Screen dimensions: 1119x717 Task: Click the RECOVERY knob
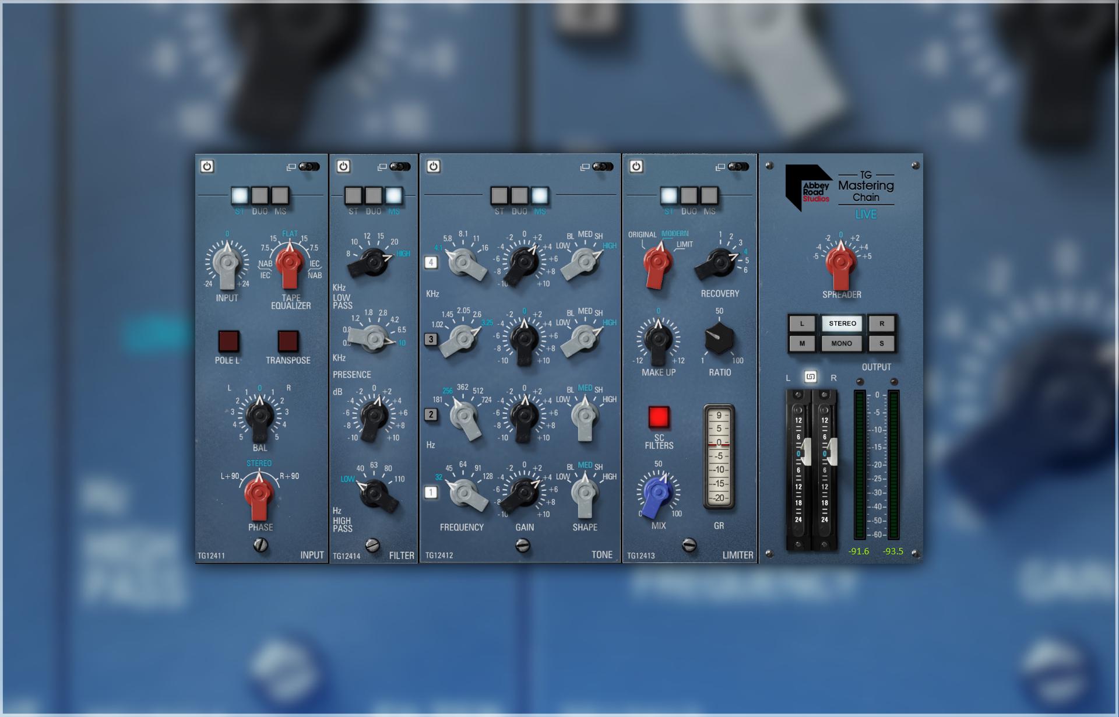pos(718,263)
